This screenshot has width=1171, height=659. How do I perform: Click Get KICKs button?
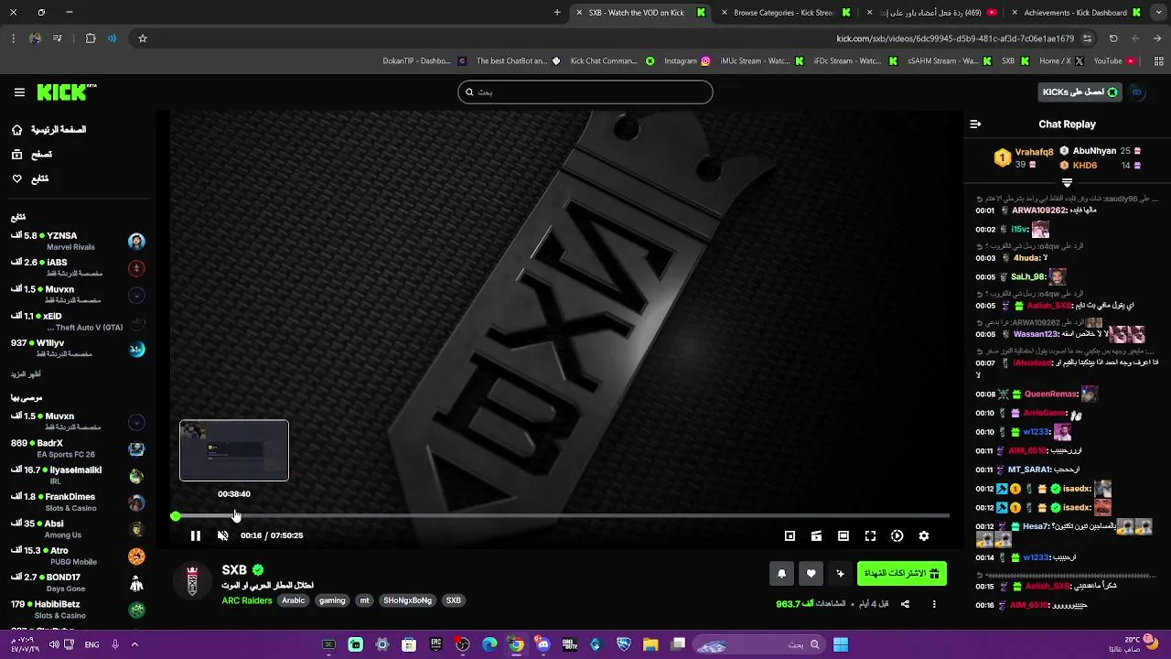click(1080, 92)
